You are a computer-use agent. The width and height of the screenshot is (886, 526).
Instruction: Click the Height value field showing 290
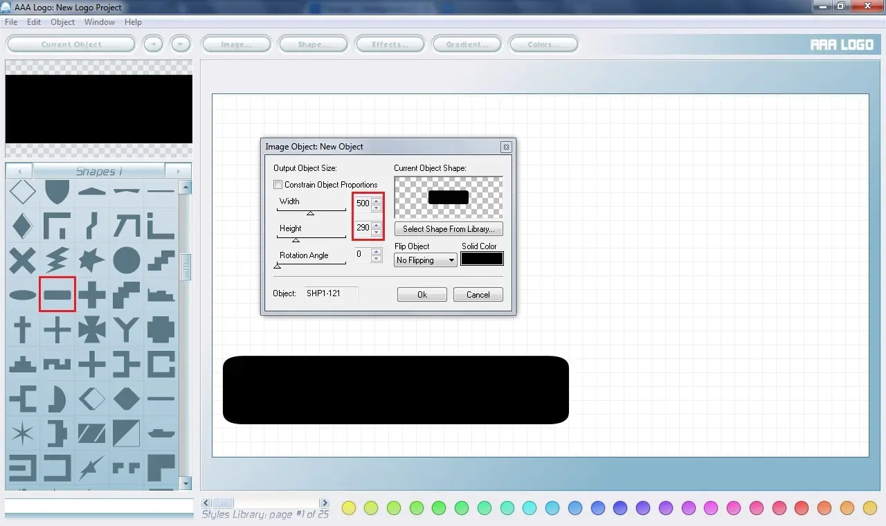[x=363, y=228]
